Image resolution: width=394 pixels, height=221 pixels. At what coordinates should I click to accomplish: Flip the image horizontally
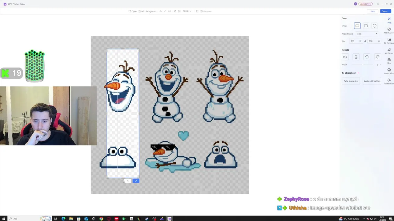(345, 57)
